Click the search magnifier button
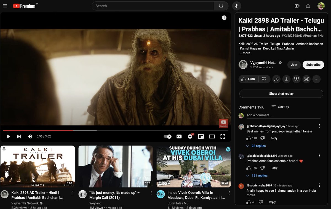This screenshot has width=331, height=209. (x=221, y=6)
